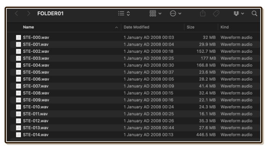Viewport: 267px width, 150px height.
Task: Select the STE-004.wav file icon
Action: click(x=18, y=65)
